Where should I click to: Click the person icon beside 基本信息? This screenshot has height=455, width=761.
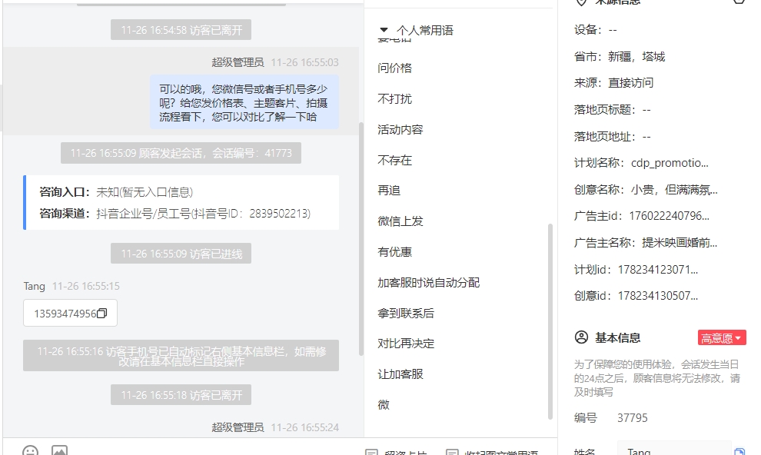click(581, 337)
